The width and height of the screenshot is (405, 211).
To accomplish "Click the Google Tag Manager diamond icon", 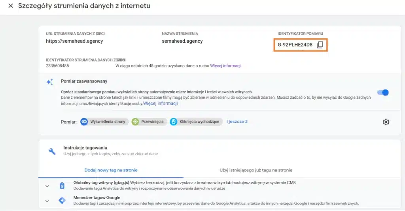I will (62, 200).
